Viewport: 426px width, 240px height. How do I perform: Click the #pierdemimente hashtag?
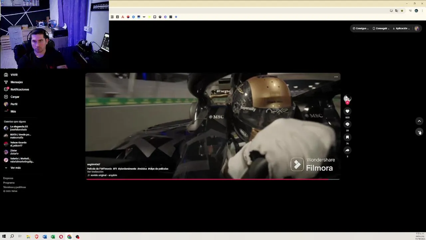(127, 169)
